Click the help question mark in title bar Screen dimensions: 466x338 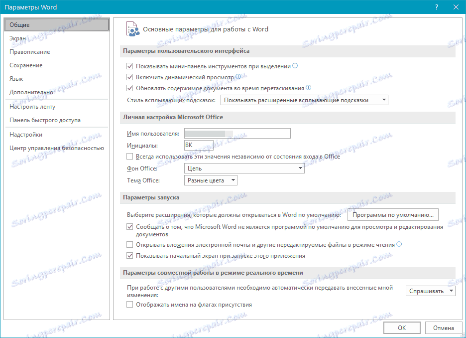pos(436,7)
